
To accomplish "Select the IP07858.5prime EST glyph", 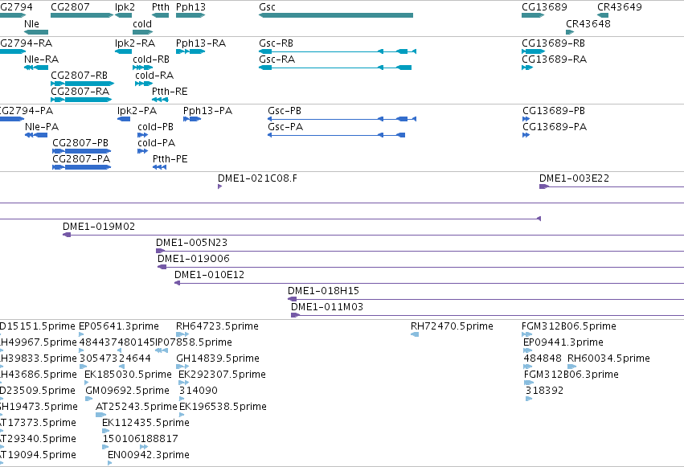I will click(162, 350).
